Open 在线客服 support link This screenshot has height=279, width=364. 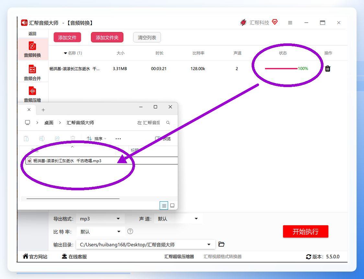tap(74, 256)
